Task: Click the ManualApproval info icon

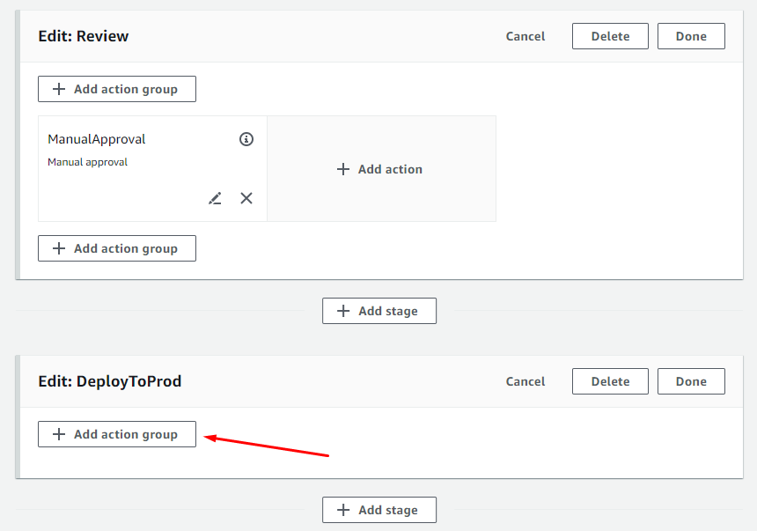Action: tap(246, 139)
